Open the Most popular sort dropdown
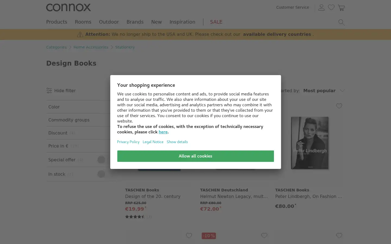The width and height of the screenshot is (391, 244). click(324, 91)
